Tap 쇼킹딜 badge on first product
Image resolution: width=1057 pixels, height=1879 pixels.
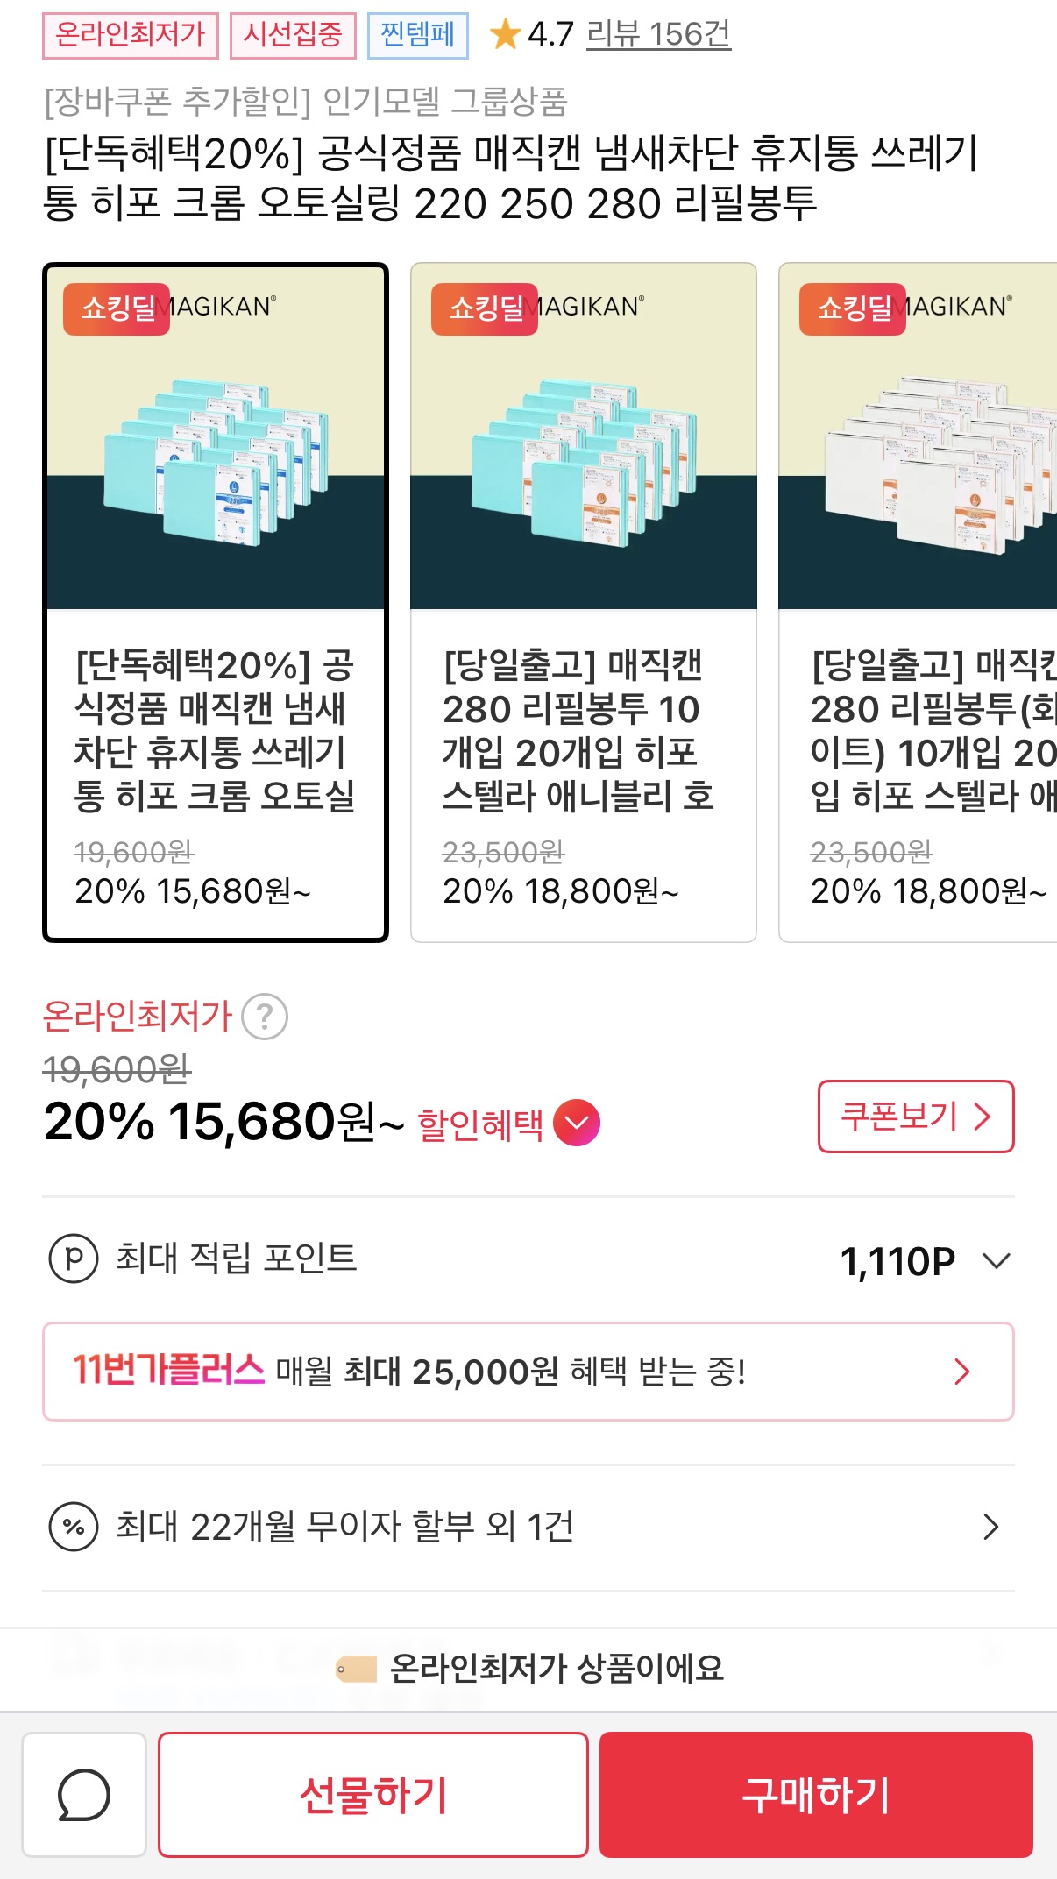117,308
